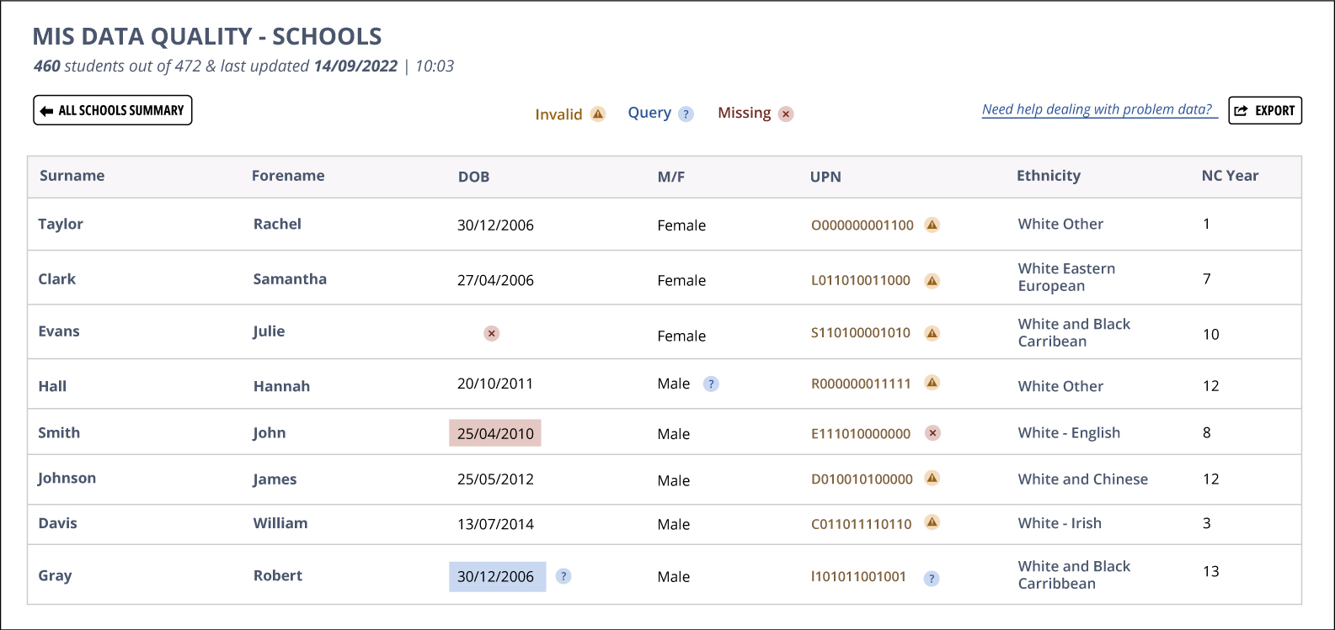Click the DOB 27/04/2006 for Samantha Clark
1335x630 pixels.
[x=495, y=281]
